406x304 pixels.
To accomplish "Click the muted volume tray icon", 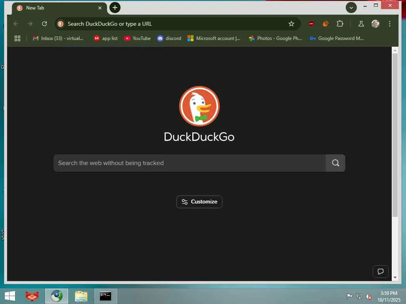I will click(x=369, y=296).
